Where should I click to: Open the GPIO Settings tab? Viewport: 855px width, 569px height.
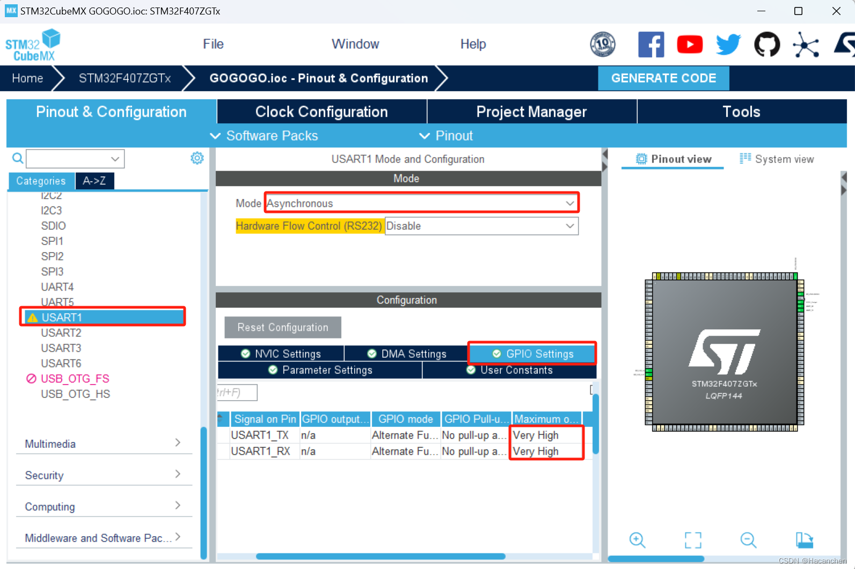532,353
